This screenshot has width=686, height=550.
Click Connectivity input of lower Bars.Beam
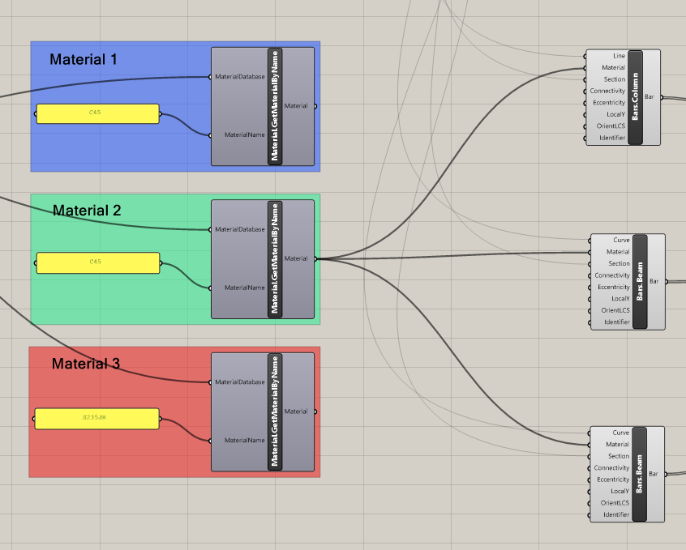click(x=611, y=468)
